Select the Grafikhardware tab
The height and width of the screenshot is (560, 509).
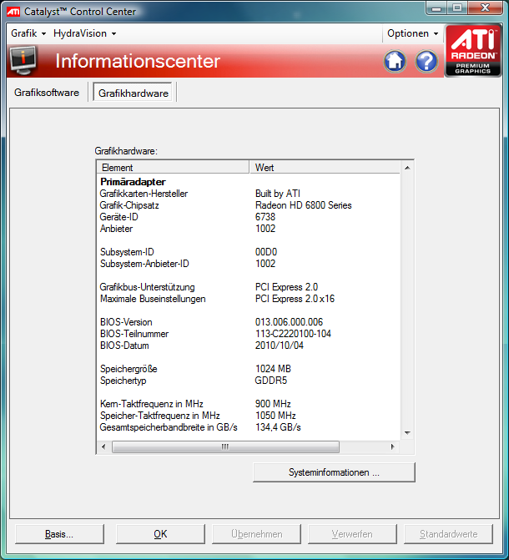133,93
